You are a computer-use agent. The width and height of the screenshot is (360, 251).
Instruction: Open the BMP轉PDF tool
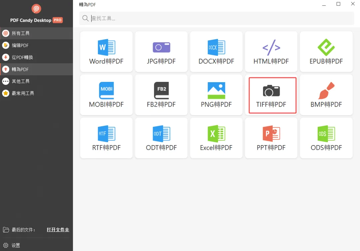click(x=326, y=95)
